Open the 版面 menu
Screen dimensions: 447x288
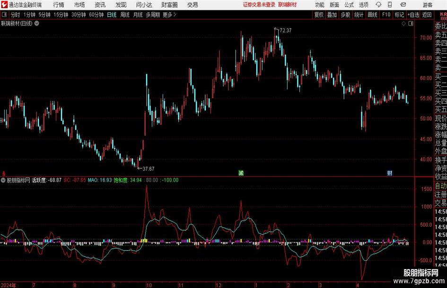coord(334,5)
